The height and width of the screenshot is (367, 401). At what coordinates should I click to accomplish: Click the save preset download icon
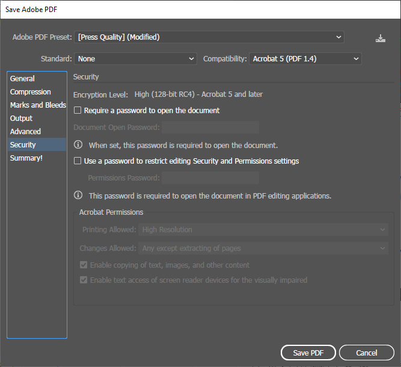381,39
